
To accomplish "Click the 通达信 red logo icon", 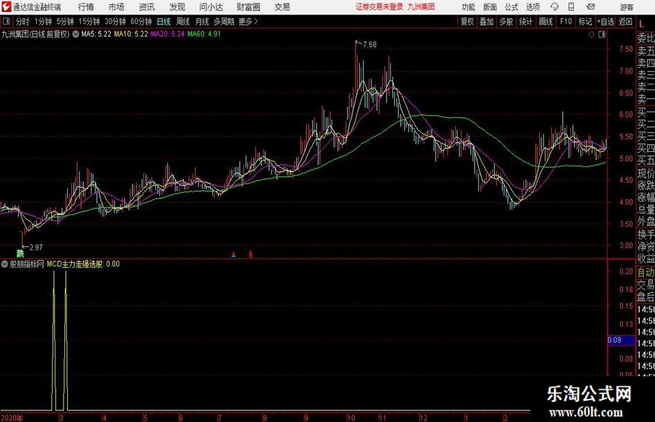I will pyautogui.click(x=6, y=7).
